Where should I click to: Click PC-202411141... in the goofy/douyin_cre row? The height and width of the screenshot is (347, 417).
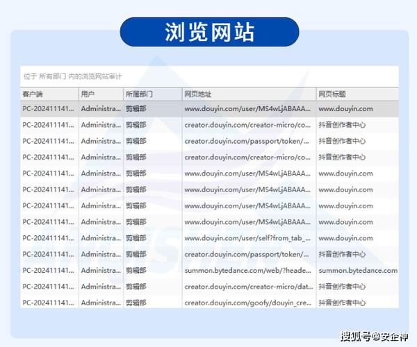point(49,303)
